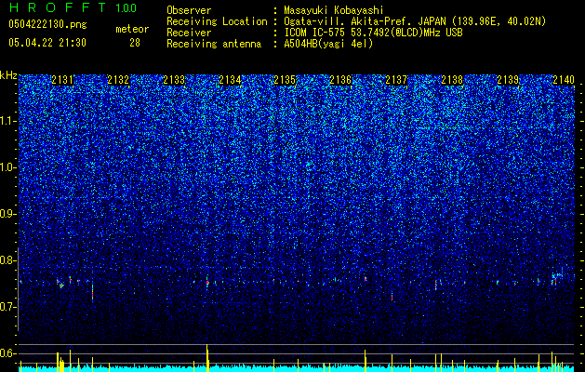Click the 0.6 kHz axis label

(x=8, y=353)
